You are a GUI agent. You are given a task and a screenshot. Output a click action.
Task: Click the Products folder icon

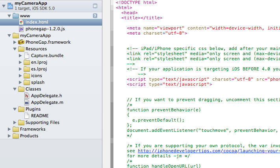click(x=16, y=136)
